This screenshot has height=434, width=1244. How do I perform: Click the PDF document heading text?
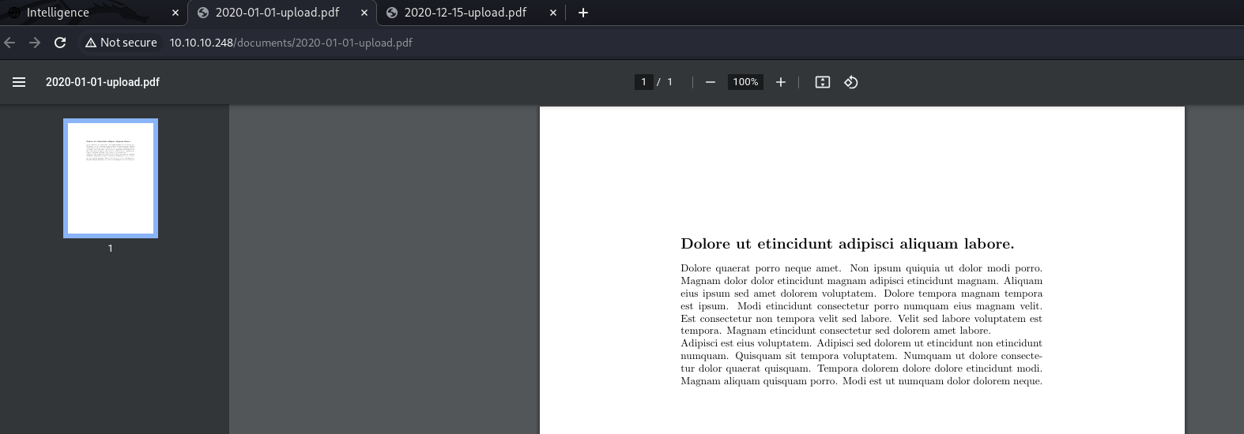click(x=847, y=244)
